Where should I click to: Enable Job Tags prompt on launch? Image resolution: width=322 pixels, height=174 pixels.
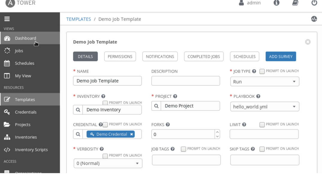tap(183, 149)
